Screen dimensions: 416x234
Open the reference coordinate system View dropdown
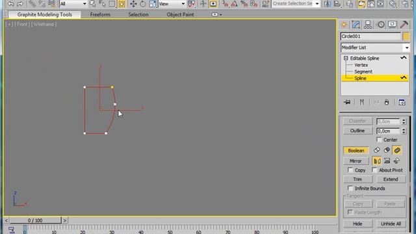pos(172,4)
